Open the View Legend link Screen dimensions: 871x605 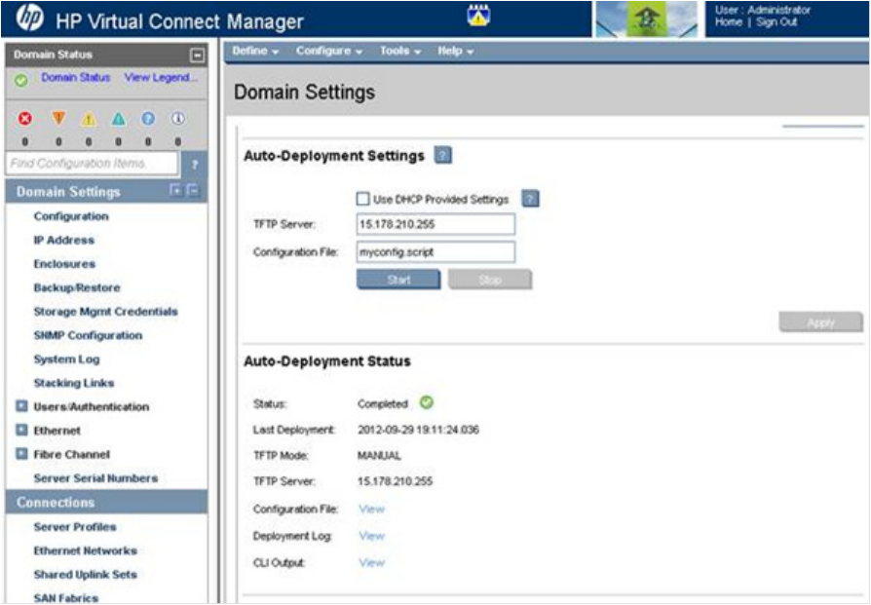click(161, 77)
